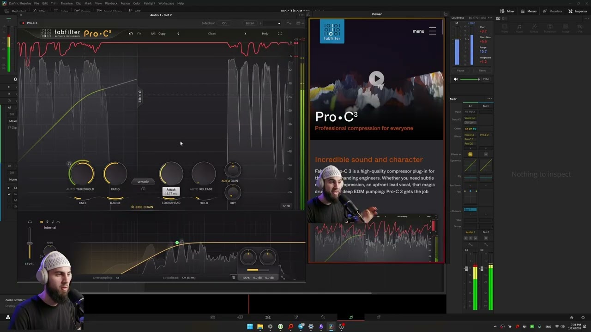Open the Versatile compression style dropdown
Screen dimensions: 591x332
143,182
